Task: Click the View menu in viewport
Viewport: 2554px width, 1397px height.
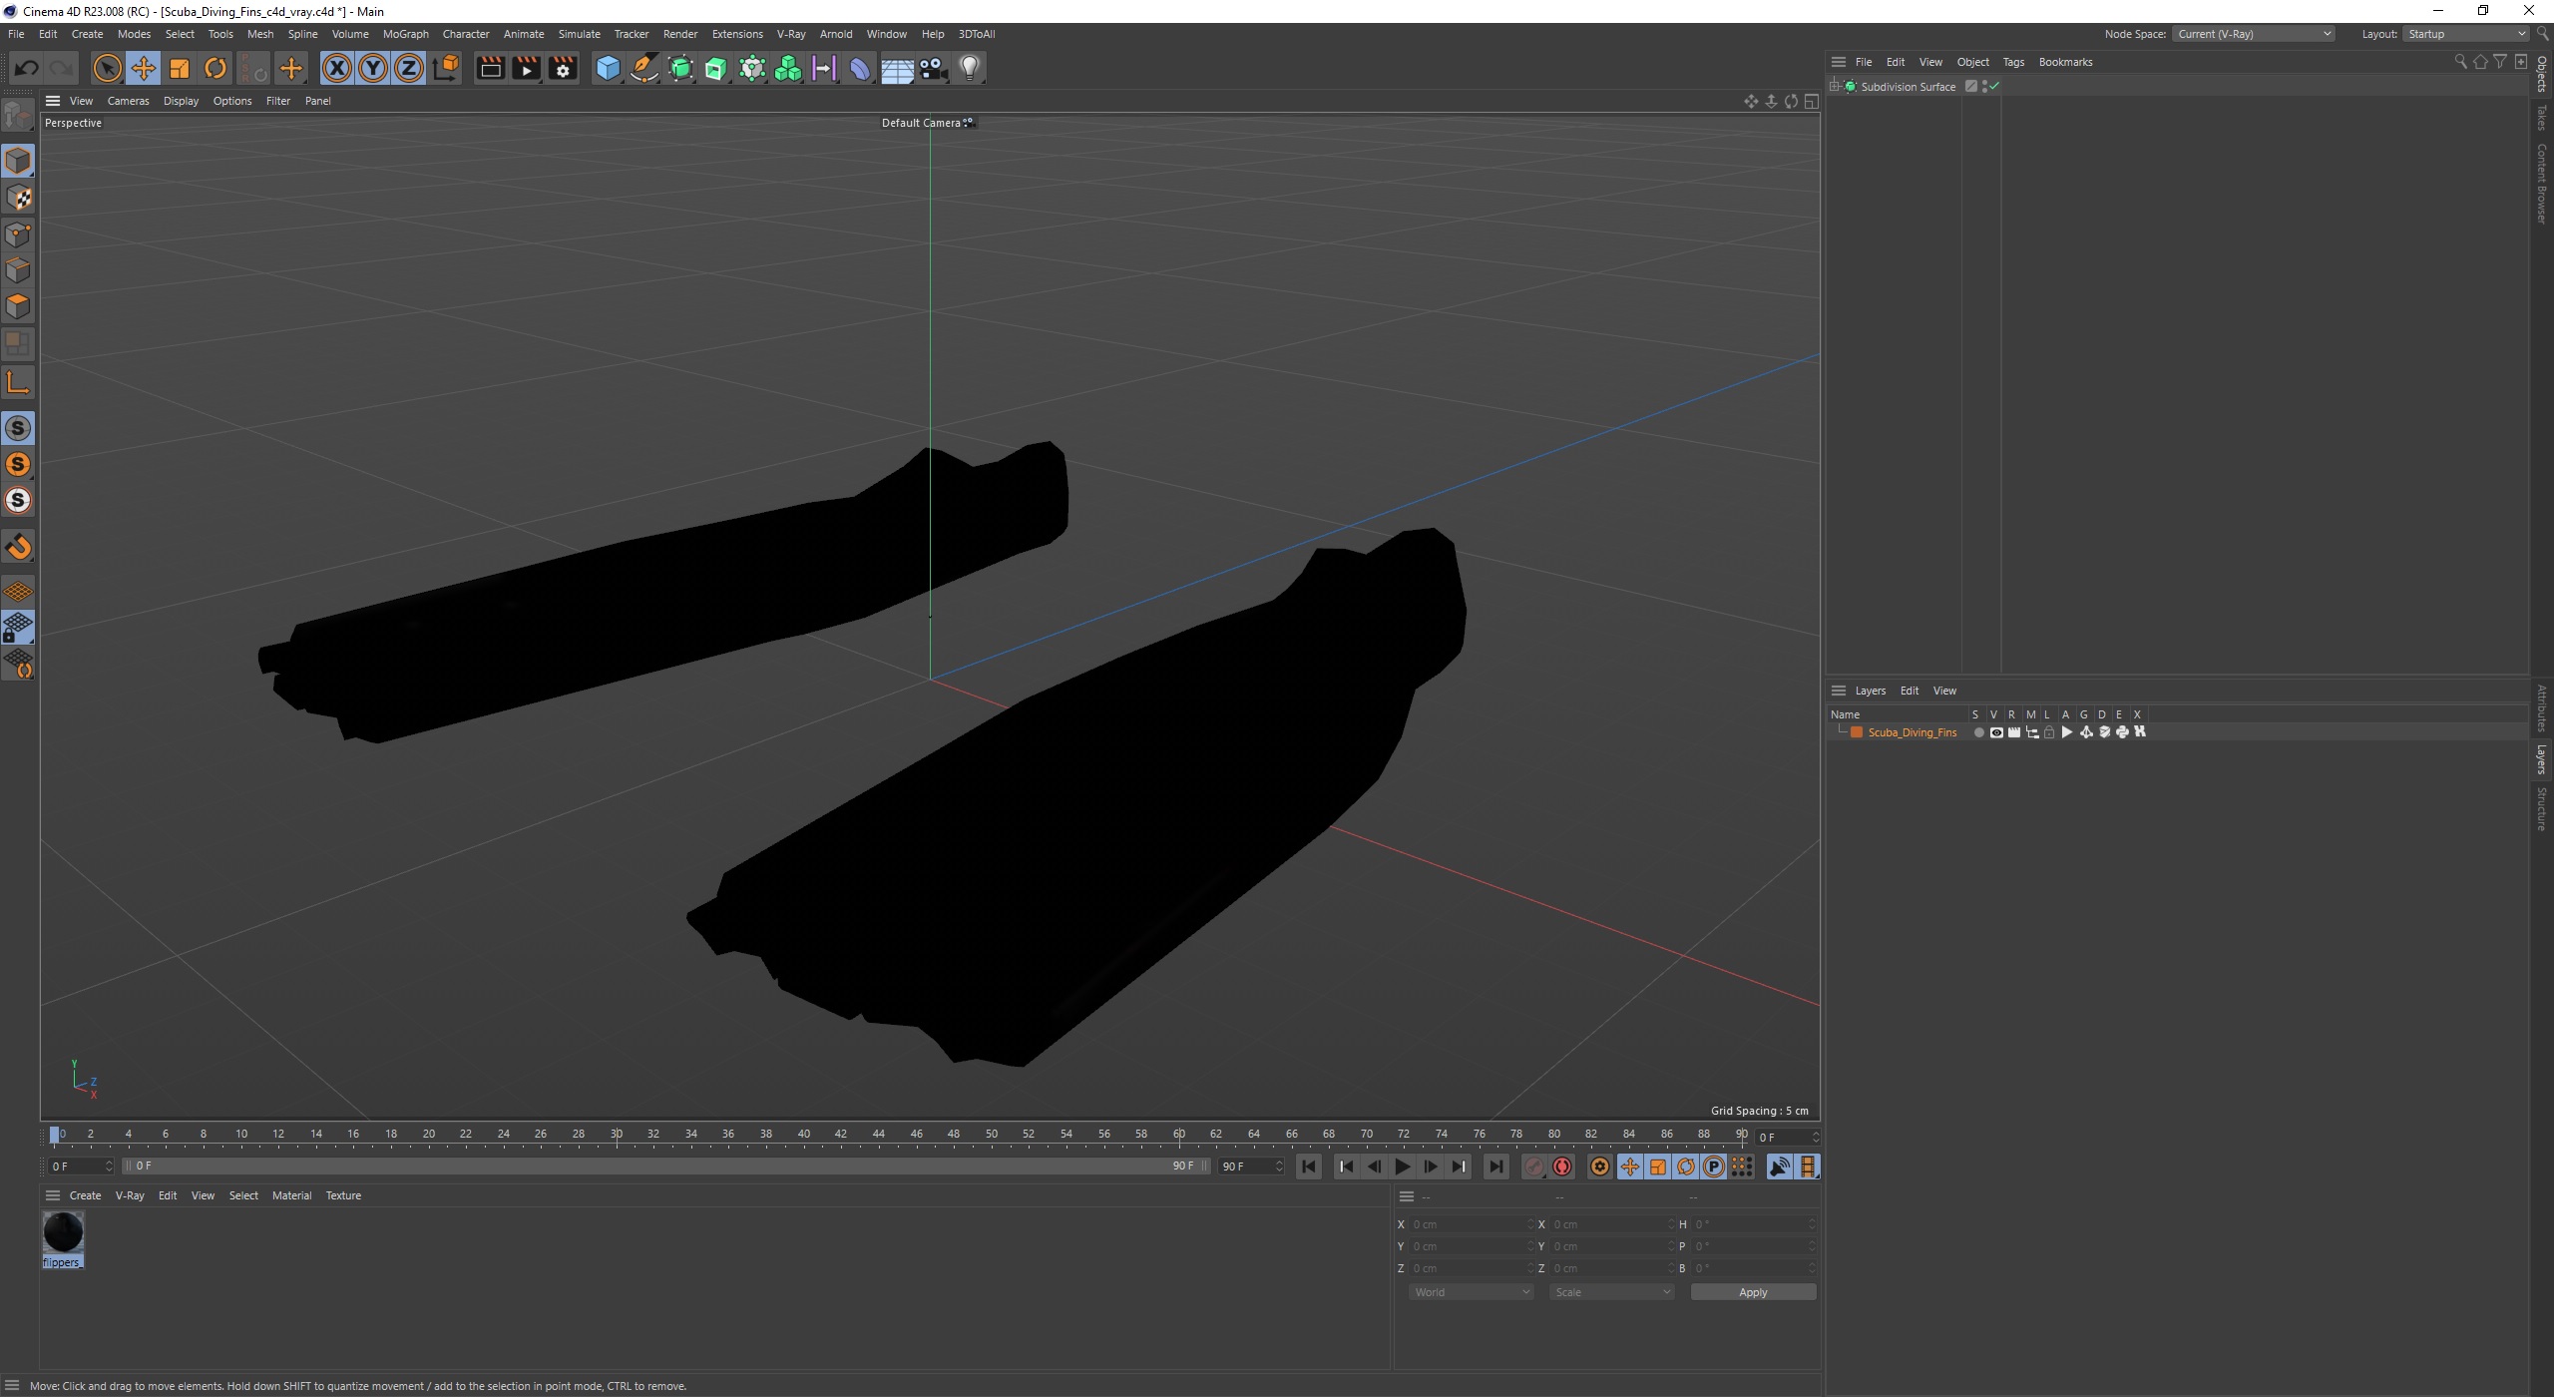Action: 81,100
